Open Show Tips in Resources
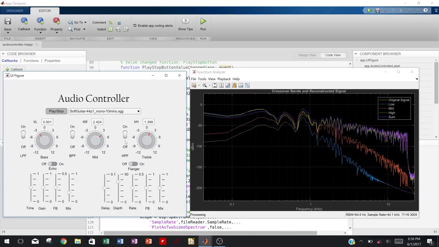Image resolution: width=439 pixels, height=247 pixels. pos(185,24)
